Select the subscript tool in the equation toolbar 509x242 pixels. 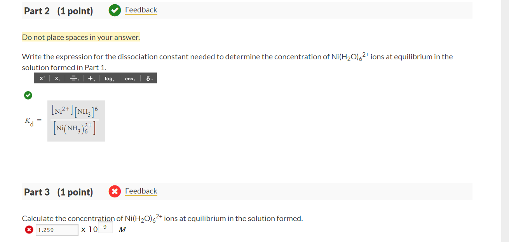pos(56,78)
